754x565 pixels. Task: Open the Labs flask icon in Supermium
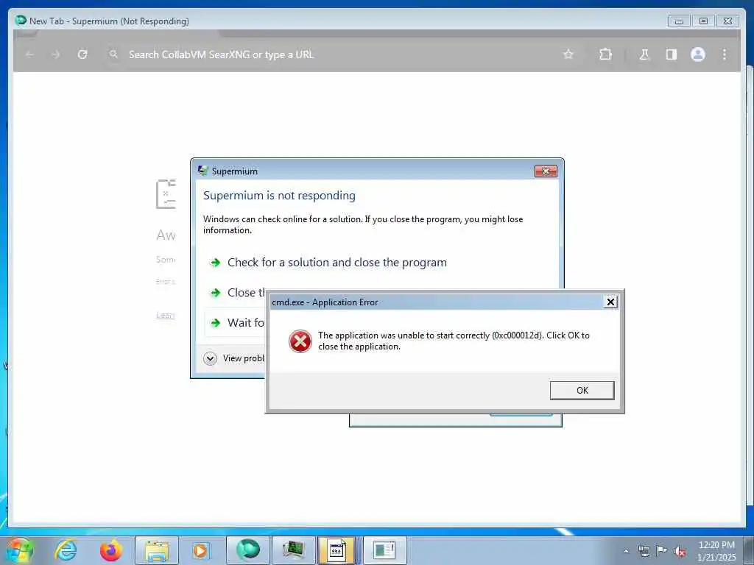pos(644,54)
